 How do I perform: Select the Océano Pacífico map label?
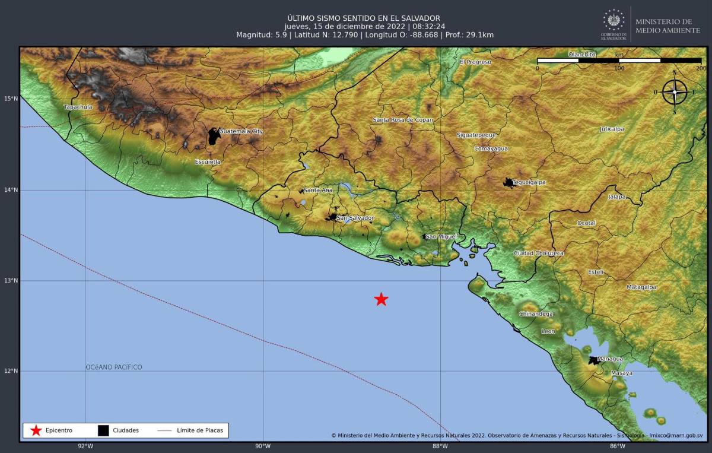pyautogui.click(x=114, y=367)
